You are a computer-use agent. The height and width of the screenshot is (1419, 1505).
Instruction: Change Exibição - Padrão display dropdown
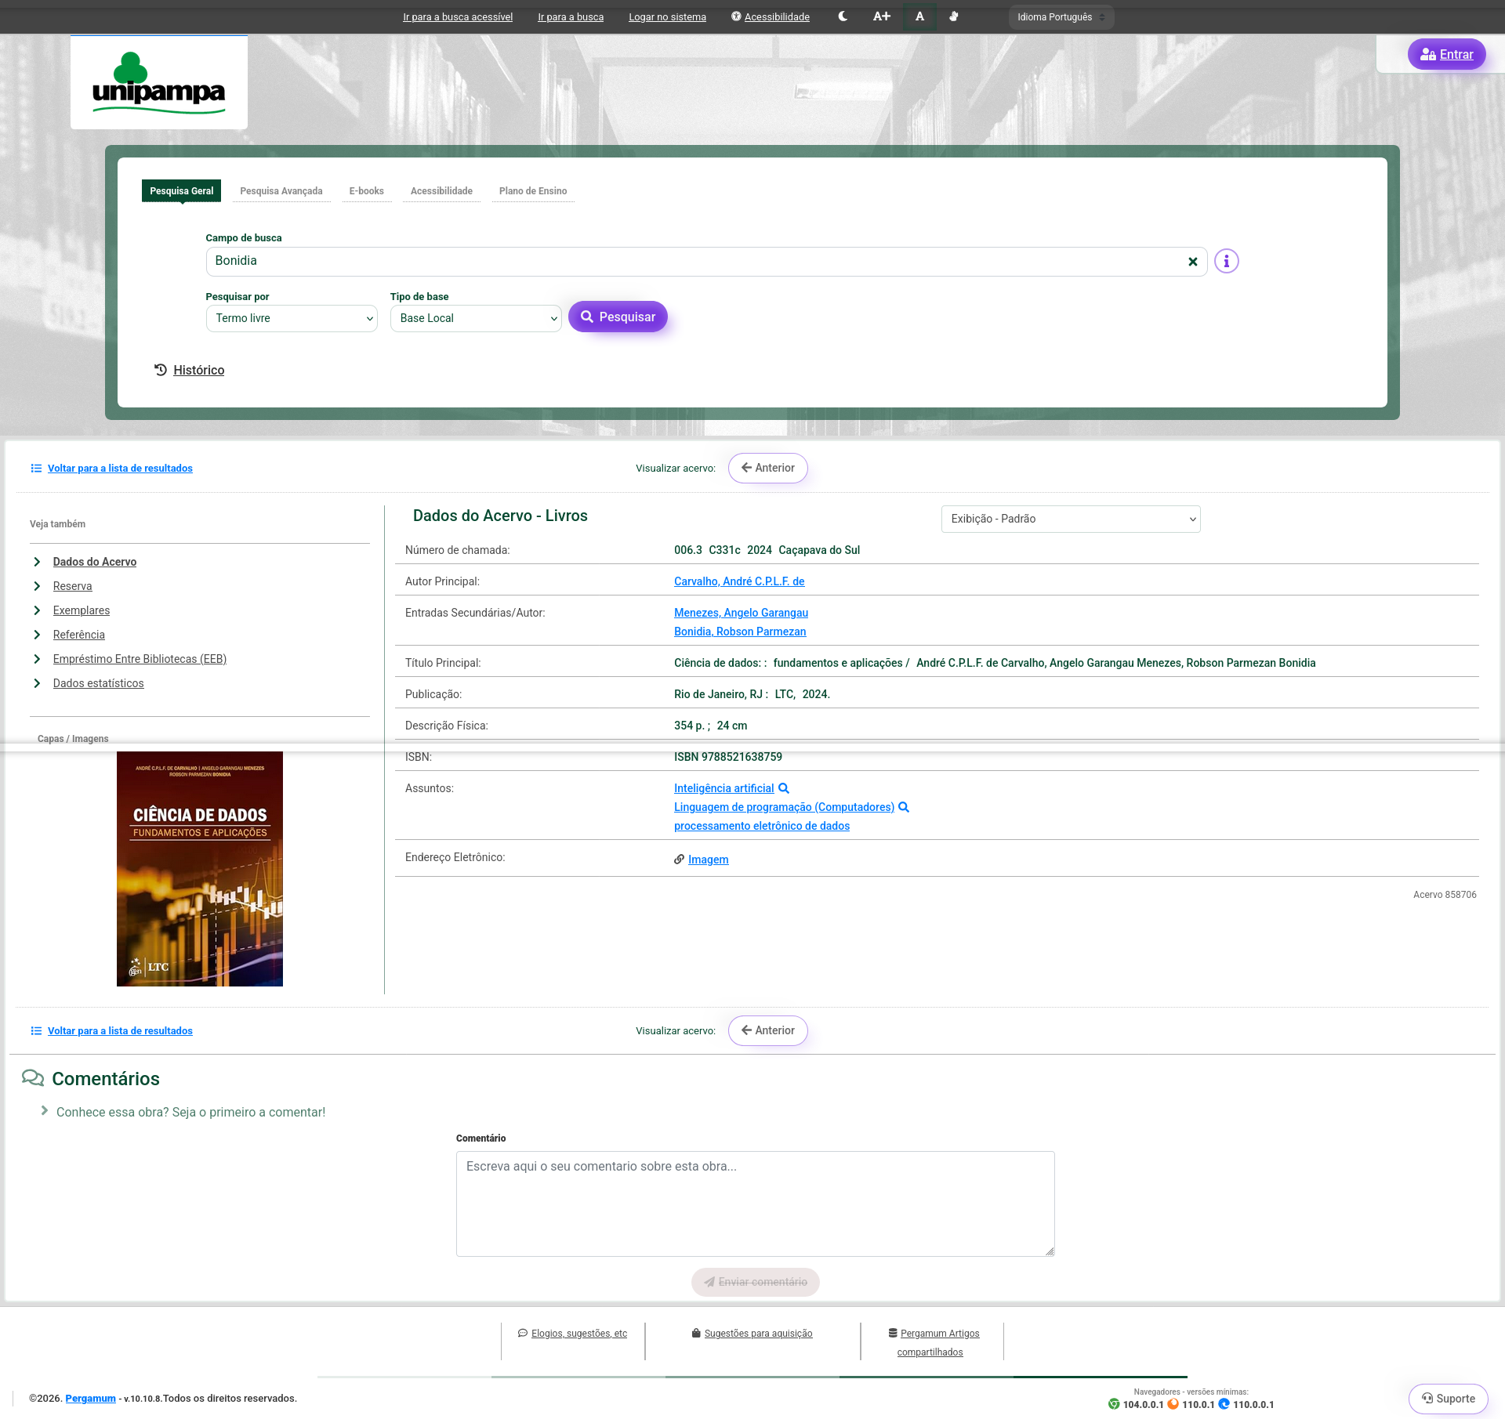pyautogui.click(x=1070, y=519)
